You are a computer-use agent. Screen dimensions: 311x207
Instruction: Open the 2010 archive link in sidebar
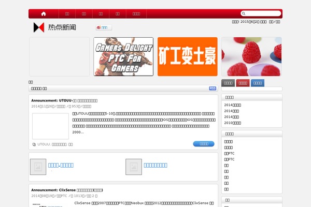(x=232, y=123)
